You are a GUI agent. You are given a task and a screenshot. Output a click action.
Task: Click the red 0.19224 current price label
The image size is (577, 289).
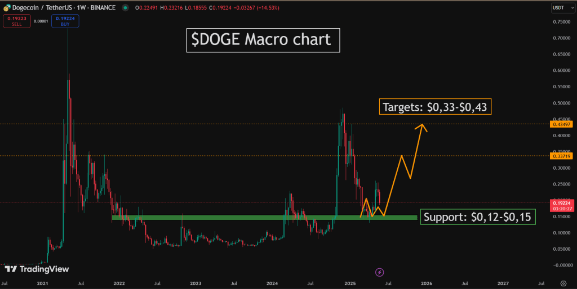561,205
